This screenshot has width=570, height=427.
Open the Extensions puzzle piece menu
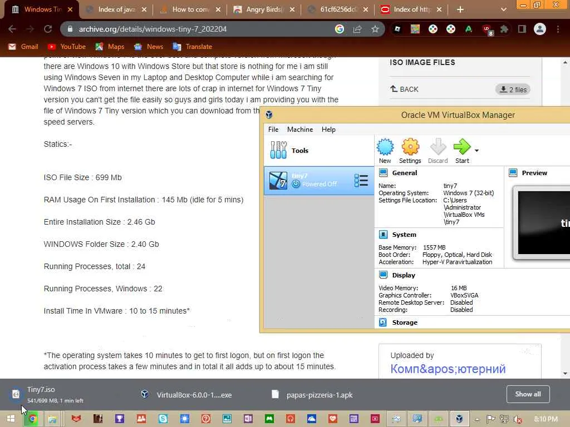pyautogui.click(x=504, y=29)
